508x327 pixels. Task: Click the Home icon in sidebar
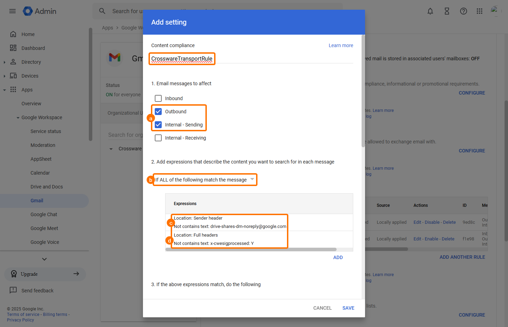point(13,34)
